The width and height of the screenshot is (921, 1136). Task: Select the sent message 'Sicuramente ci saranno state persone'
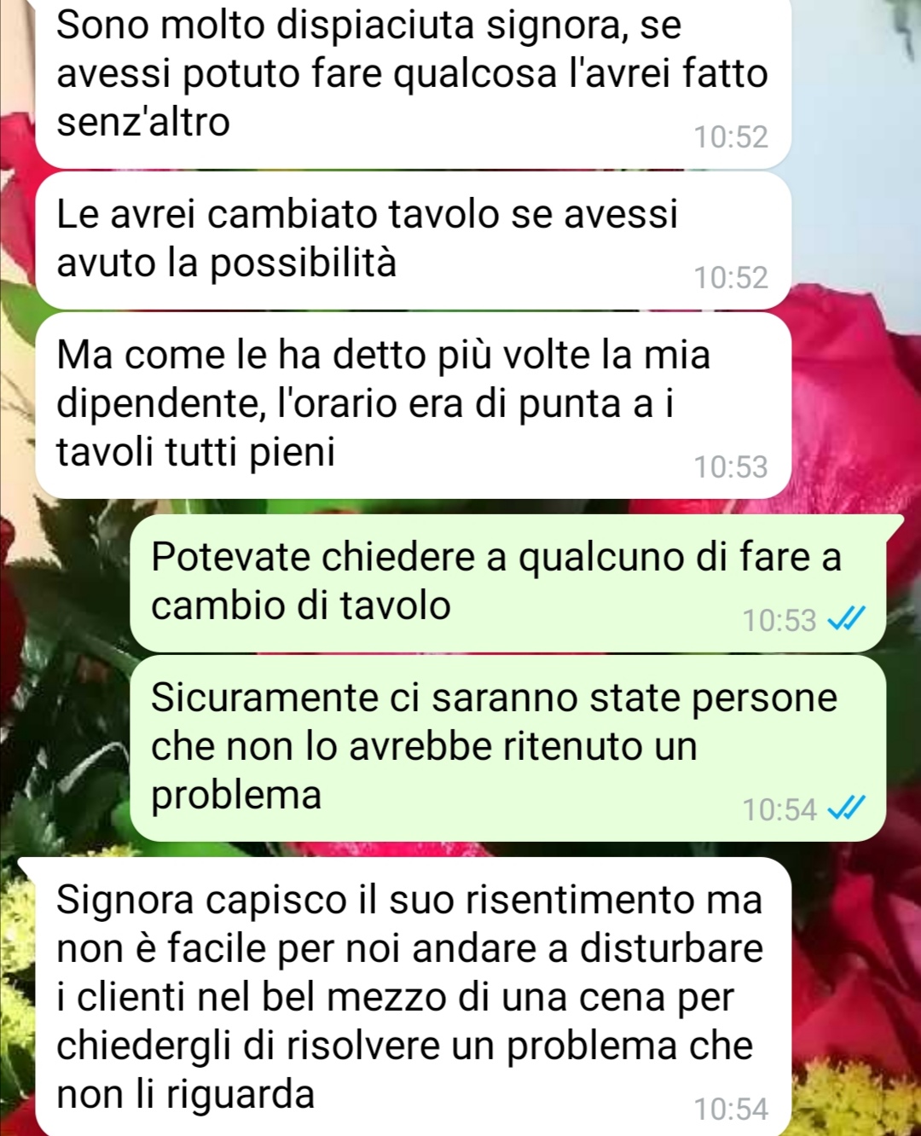(x=508, y=748)
